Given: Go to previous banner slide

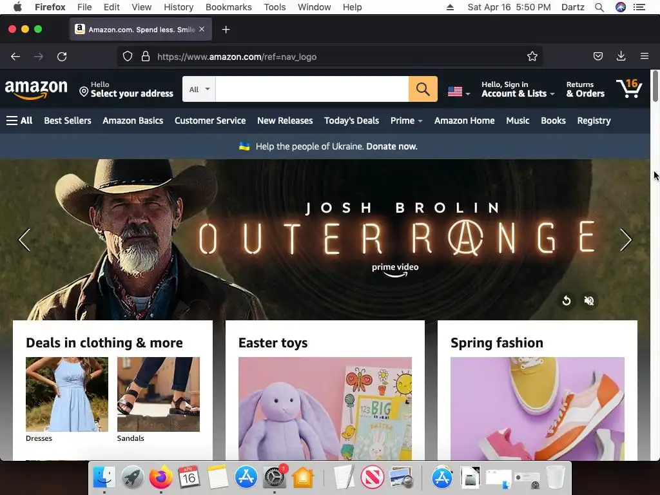Looking at the screenshot, I should (x=24, y=240).
